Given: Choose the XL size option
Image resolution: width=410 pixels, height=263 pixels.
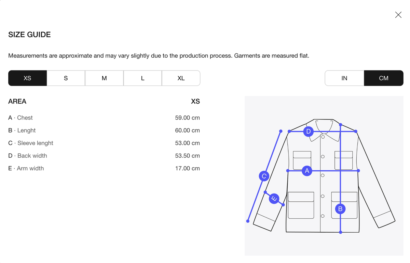Looking at the screenshot, I should click(181, 78).
